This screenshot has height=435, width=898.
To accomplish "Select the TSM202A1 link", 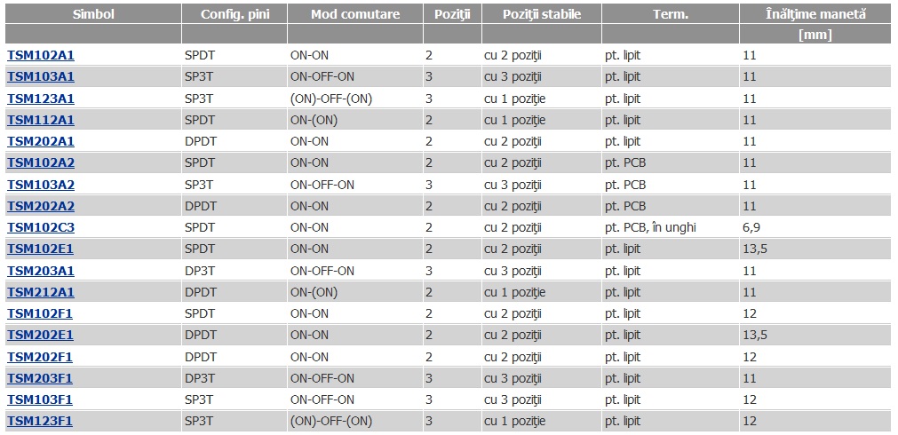I will (41, 141).
